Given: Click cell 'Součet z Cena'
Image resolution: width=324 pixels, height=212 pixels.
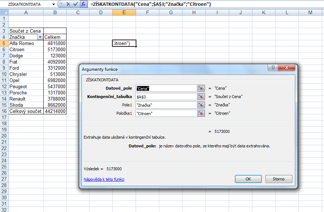Looking at the screenshot, I should pyautogui.click(x=26, y=31).
